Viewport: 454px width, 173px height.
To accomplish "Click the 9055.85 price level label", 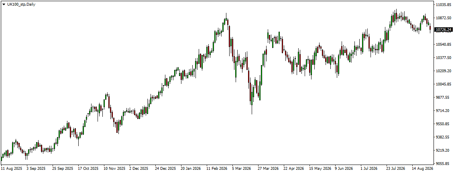I will click(x=443, y=163).
